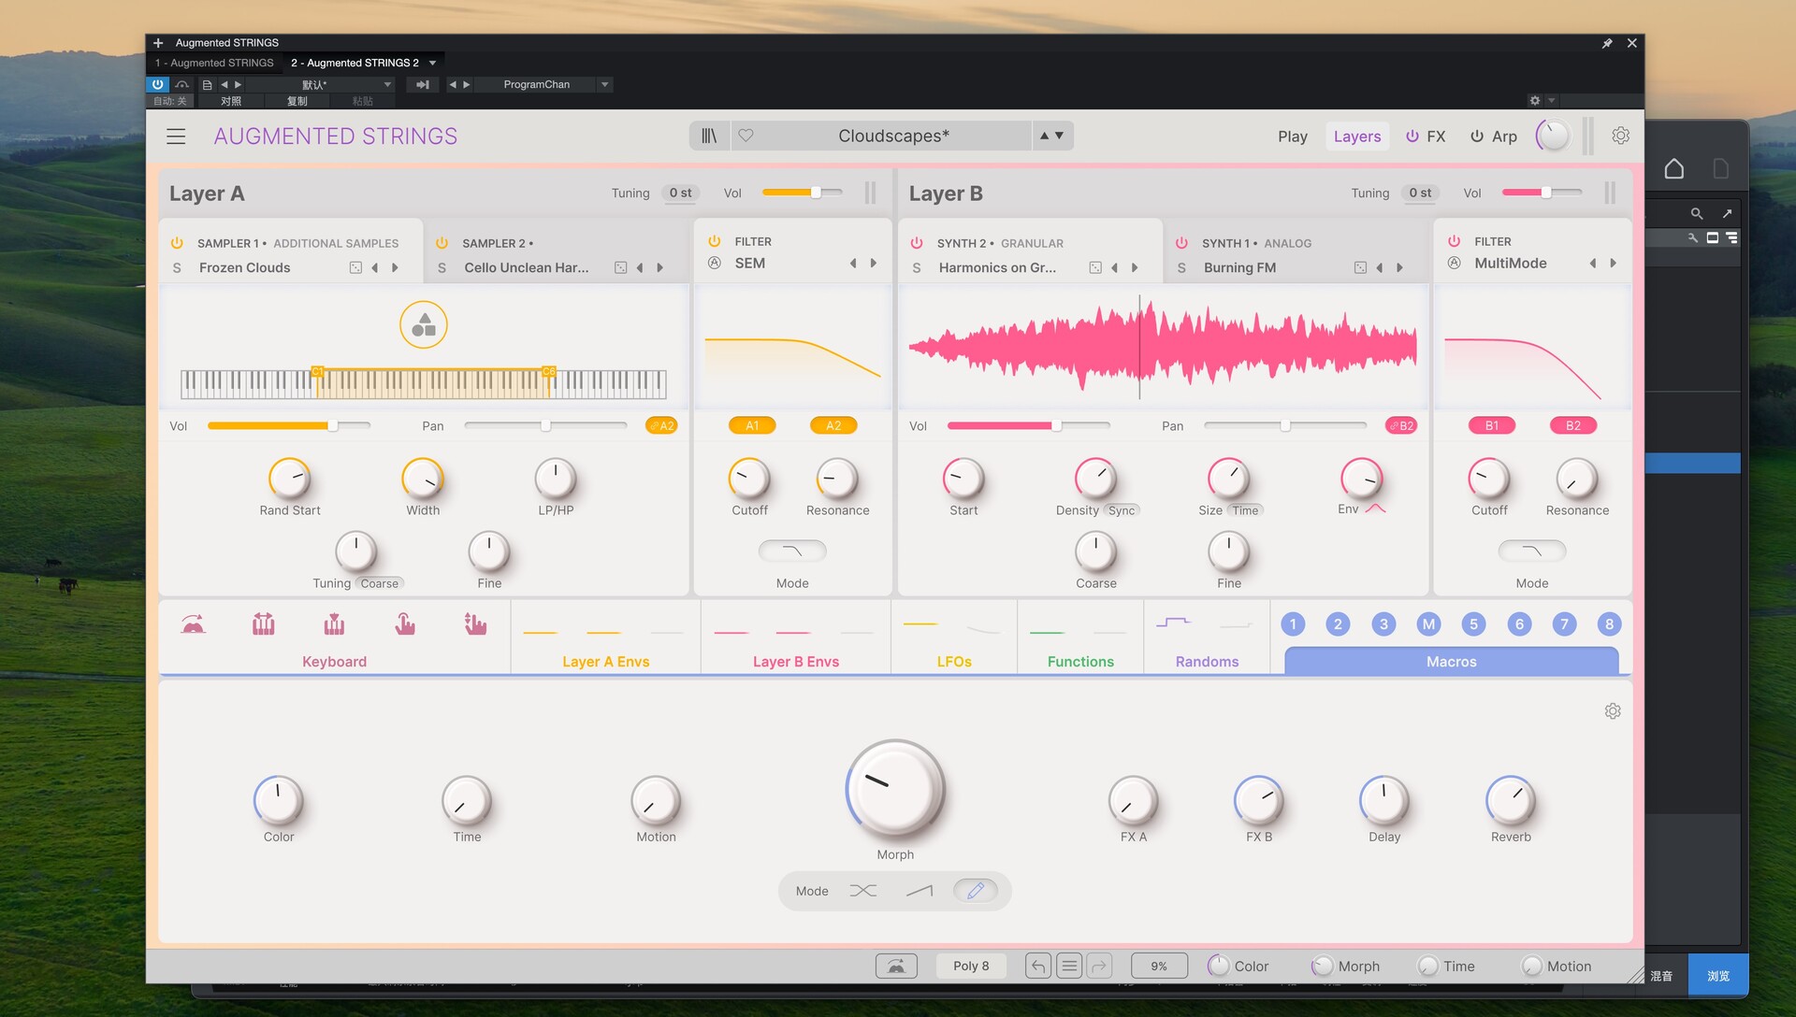The image size is (1796, 1017).
Task: Select the fourth Keyboard modulation icon
Action: 404,624
